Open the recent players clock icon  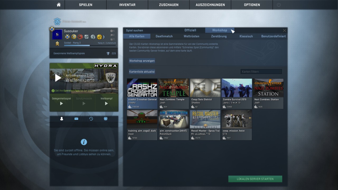click(91, 119)
